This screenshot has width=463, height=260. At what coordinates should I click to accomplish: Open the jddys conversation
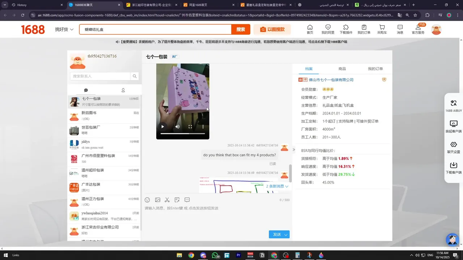pos(104,144)
